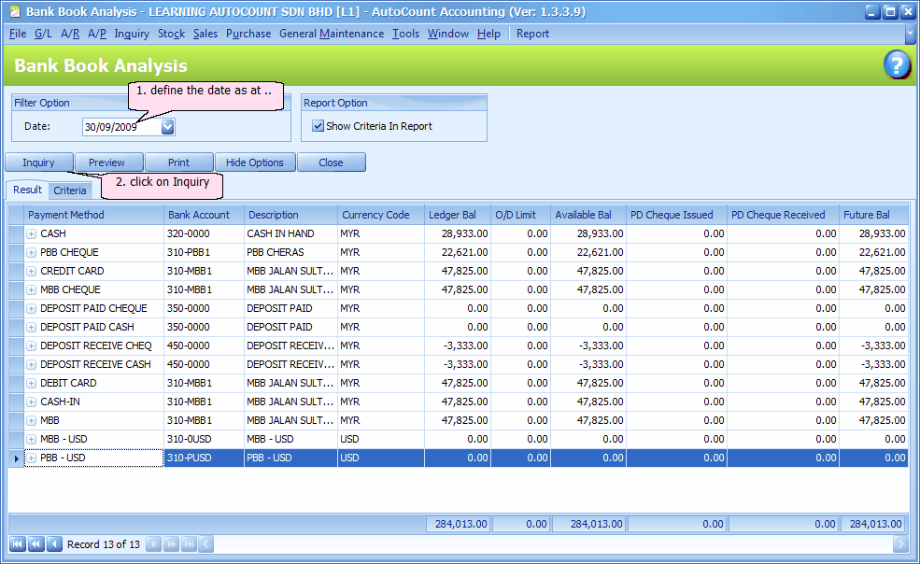Viewport: 920px width, 564px height.
Task: Open the Help menu
Action: 488,34
